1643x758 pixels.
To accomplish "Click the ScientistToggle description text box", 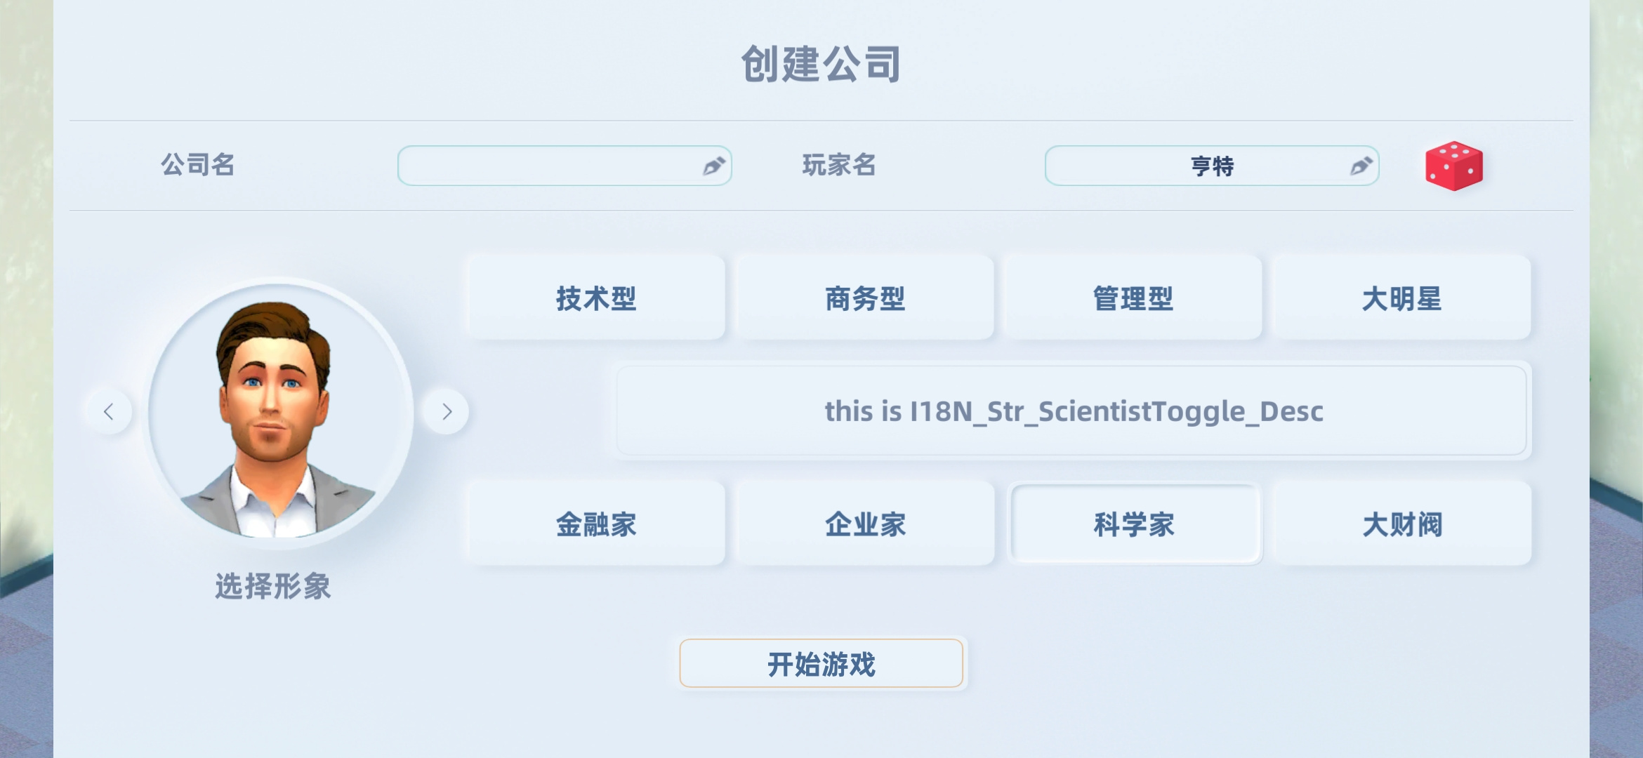I will [x=1071, y=411].
